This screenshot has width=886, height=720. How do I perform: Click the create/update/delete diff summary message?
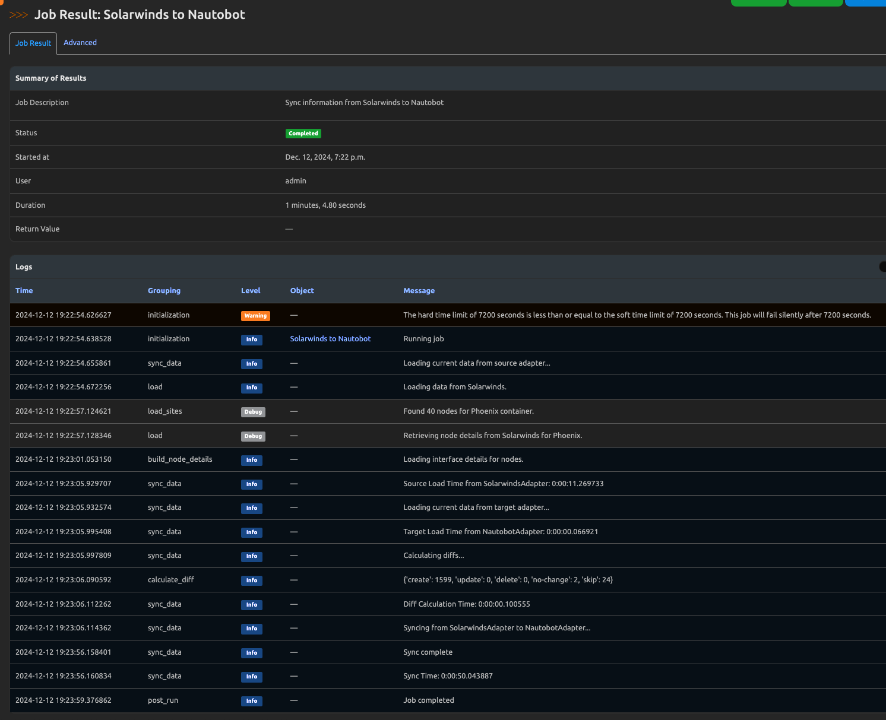click(508, 580)
